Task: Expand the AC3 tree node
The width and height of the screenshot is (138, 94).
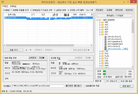Action: [x=100, y=27]
